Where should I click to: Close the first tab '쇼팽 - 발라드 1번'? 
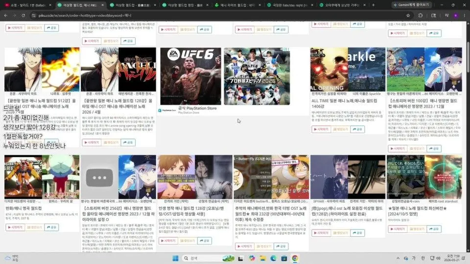[50, 5]
